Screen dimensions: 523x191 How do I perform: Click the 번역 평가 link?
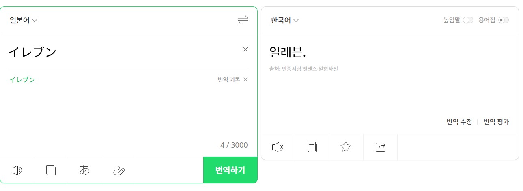coord(496,122)
